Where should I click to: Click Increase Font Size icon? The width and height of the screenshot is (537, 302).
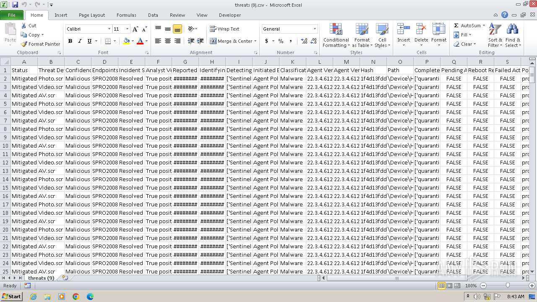135,29
